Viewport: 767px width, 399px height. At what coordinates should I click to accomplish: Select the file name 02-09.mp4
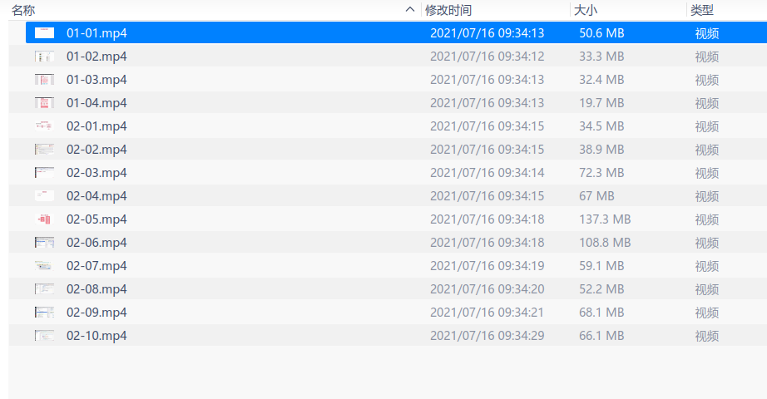[x=96, y=313]
